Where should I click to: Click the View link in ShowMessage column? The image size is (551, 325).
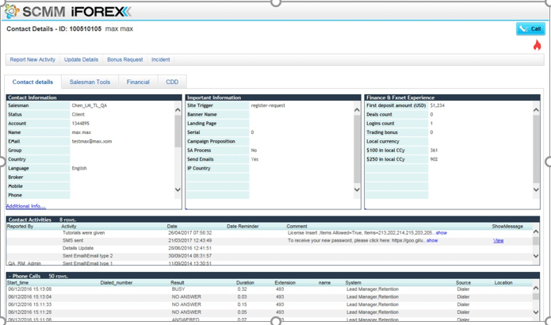click(x=498, y=240)
